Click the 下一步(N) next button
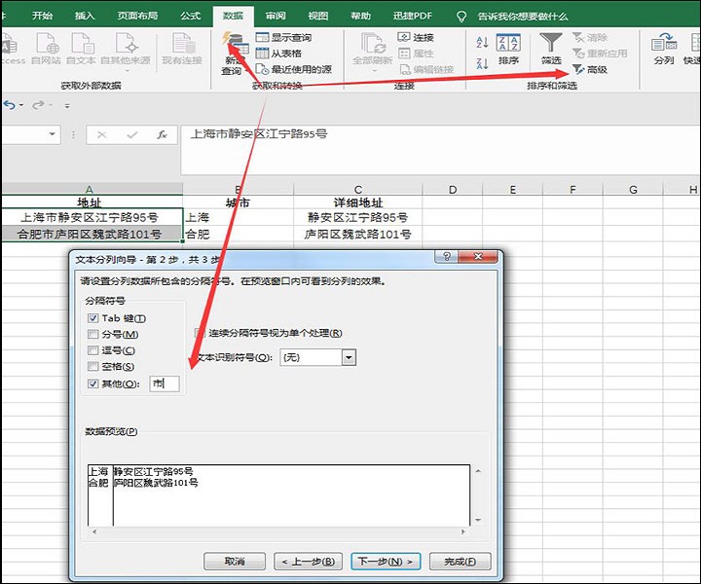This screenshot has width=701, height=584. (x=386, y=562)
